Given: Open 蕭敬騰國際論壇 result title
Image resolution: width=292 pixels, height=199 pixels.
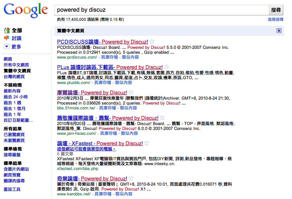Looking at the screenshot, I should (x=108, y=118).
